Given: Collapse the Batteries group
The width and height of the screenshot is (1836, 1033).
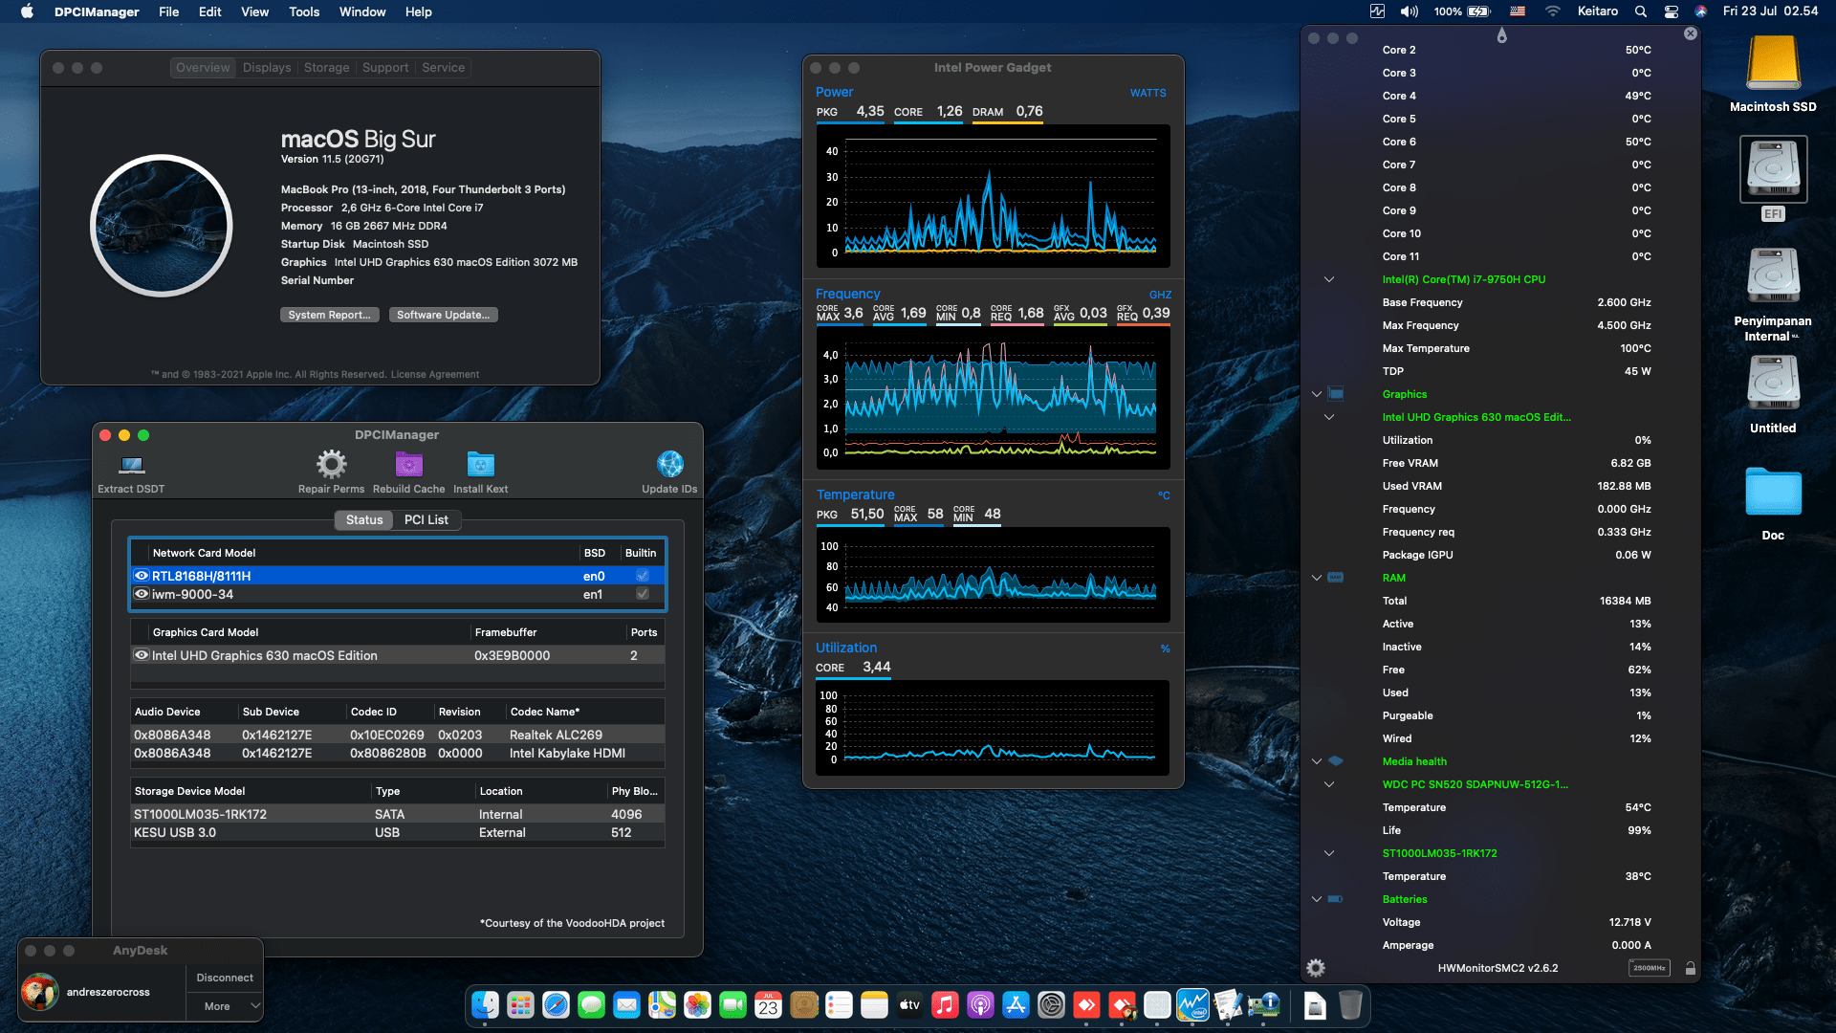Looking at the screenshot, I should point(1317,899).
